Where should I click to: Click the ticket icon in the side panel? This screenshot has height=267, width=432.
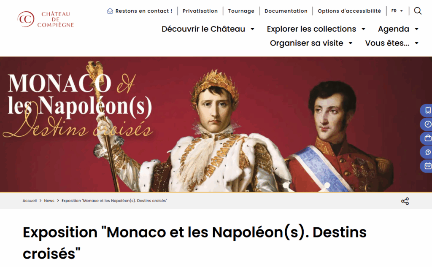(x=427, y=110)
